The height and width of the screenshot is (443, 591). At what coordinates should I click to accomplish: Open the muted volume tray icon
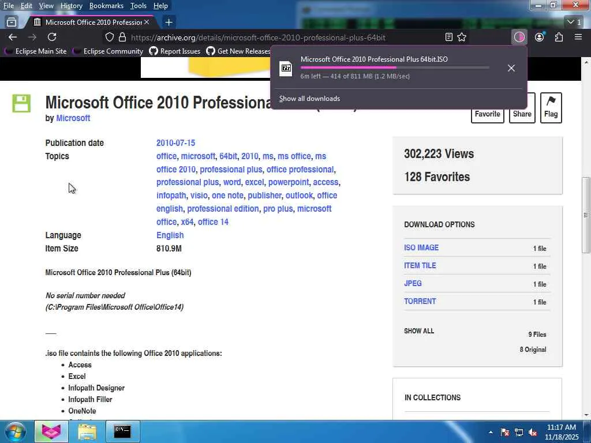pyautogui.click(x=533, y=432)
